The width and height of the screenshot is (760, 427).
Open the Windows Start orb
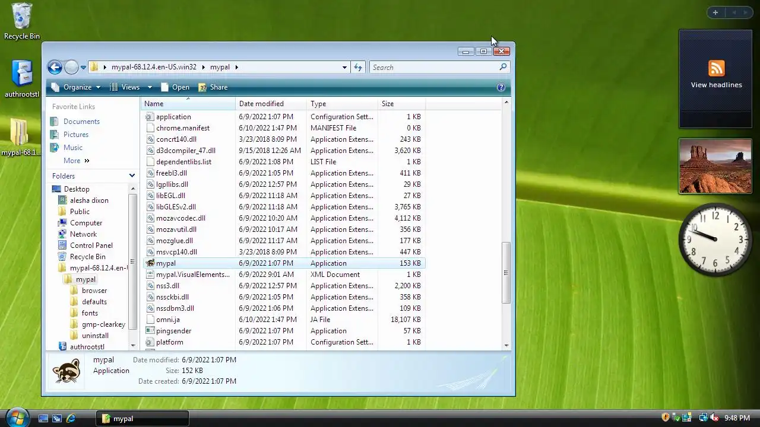[17, 418]
